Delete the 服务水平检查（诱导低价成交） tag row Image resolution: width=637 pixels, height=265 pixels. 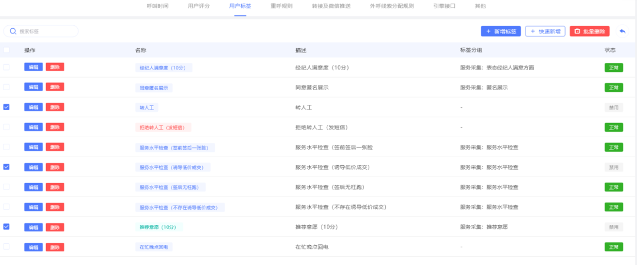click(x=55, y=167)
